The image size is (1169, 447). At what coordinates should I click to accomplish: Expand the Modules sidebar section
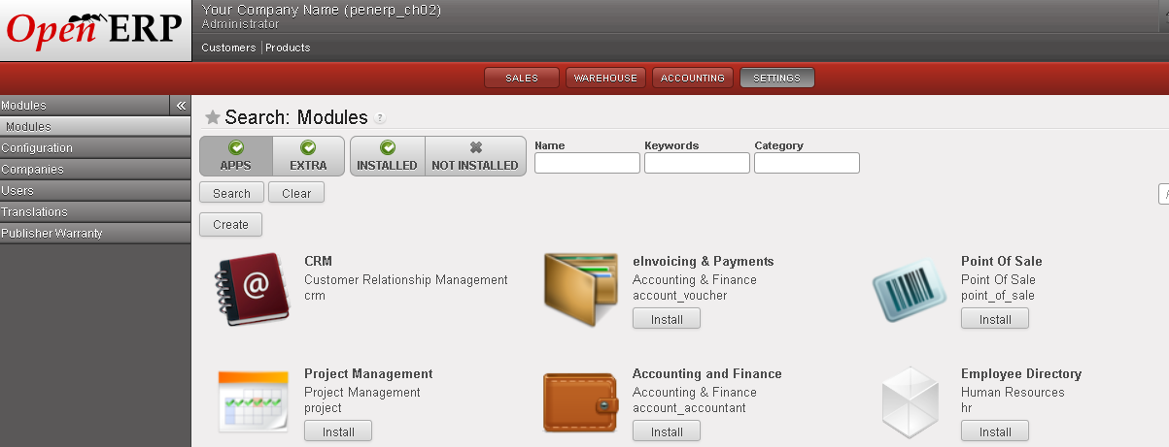pos(86,106)
